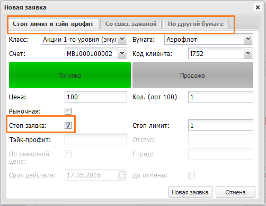Enable the Рыночная checkbox

click(68, 111)
